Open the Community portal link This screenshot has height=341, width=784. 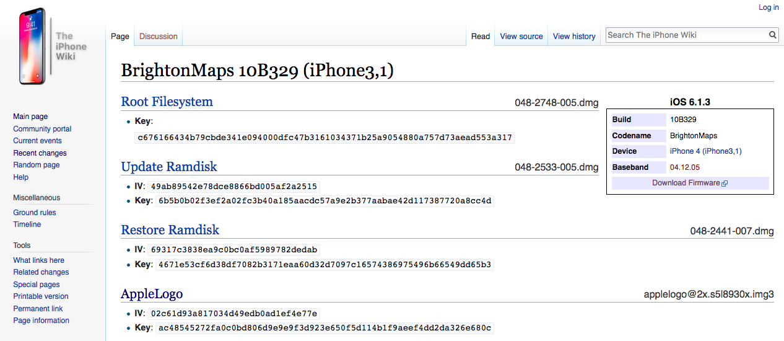point(42,129)
